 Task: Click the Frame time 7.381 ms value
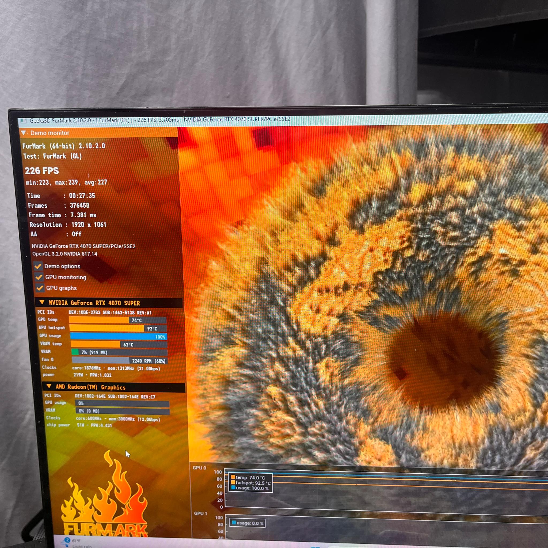coord(83,215)
